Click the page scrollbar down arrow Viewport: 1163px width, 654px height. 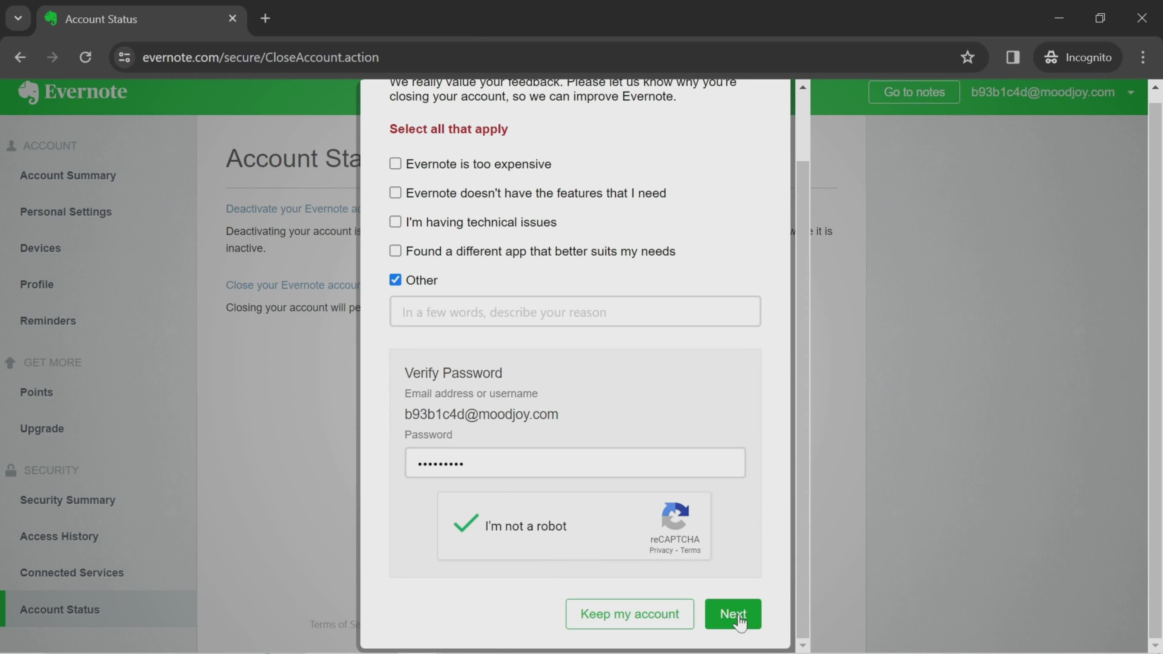click(x=1155, y=646)
